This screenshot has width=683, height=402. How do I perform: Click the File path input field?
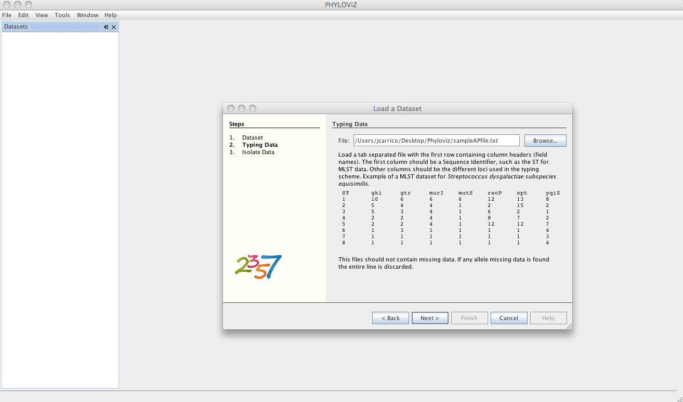coord(436,141)
